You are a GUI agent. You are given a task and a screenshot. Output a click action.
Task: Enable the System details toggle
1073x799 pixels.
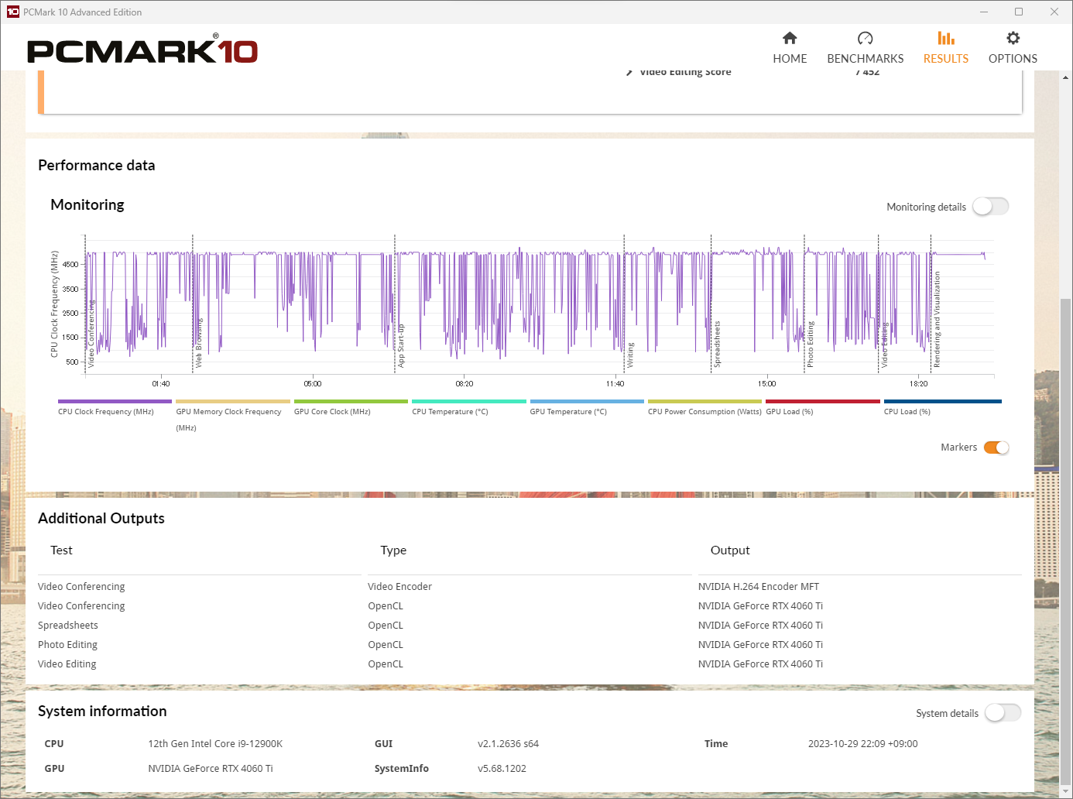point(1003,713)
